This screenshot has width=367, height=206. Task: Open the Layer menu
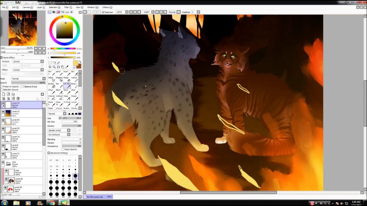(41, 7)
